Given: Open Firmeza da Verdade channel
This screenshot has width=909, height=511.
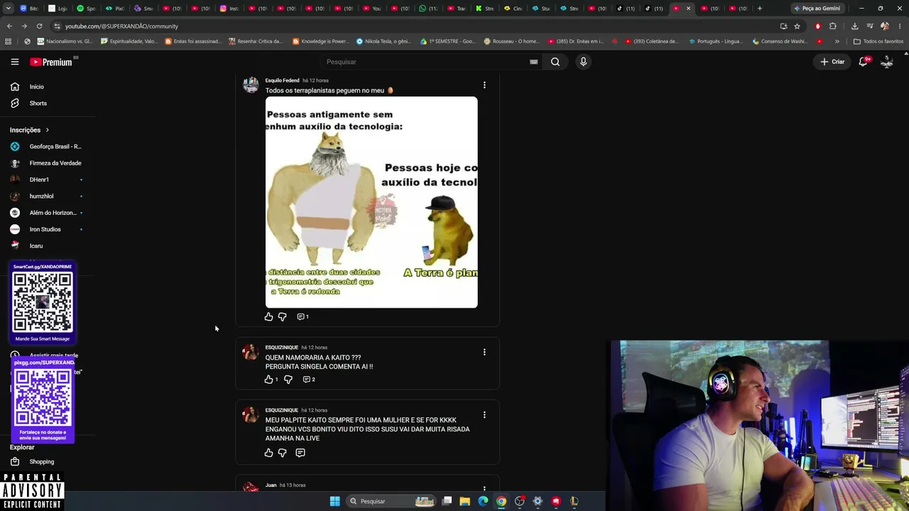Looking at the screenshot, I should coord(47,163).
